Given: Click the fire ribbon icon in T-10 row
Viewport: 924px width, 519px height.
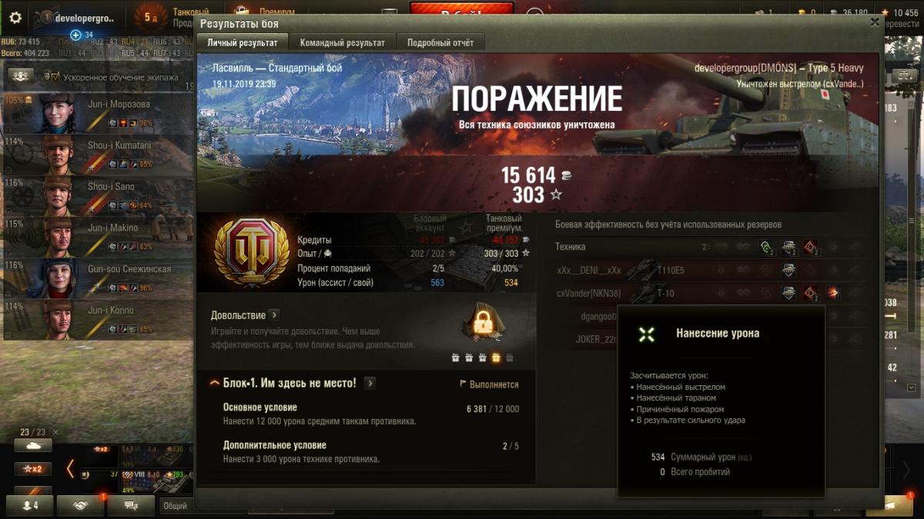Looking at the screenshot, I should 833,292.
